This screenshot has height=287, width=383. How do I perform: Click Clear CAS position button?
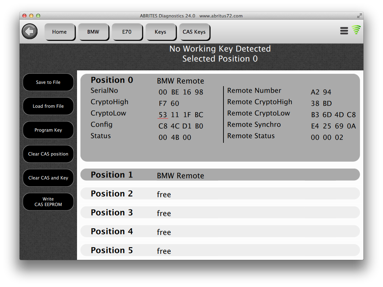pyautogui.click(x=48, y=154)
